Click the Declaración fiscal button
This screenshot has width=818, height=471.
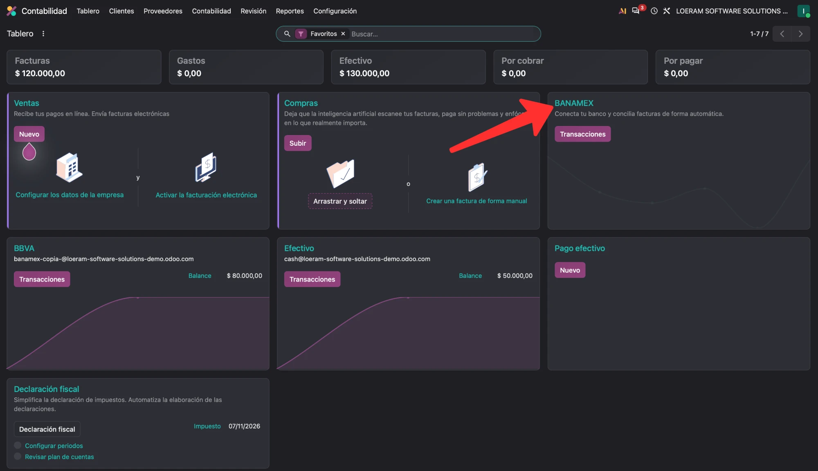[x=47, y=429]
